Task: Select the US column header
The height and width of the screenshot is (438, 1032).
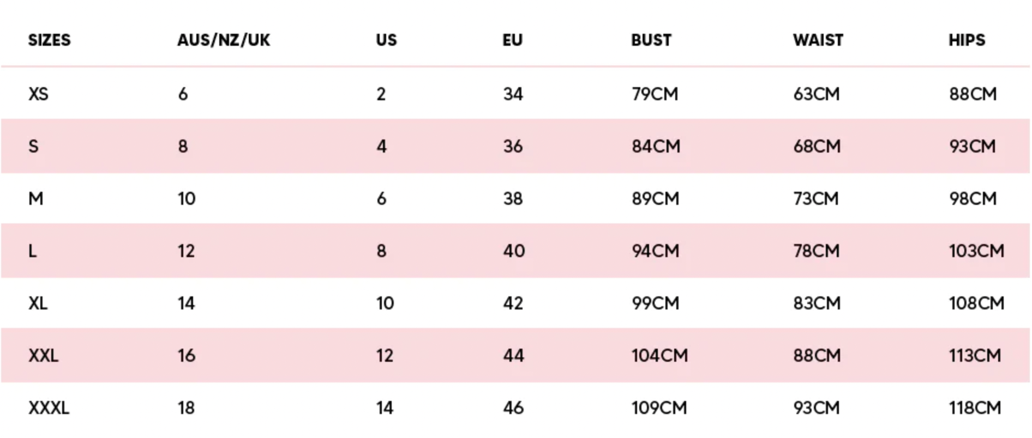Action: 386,40
